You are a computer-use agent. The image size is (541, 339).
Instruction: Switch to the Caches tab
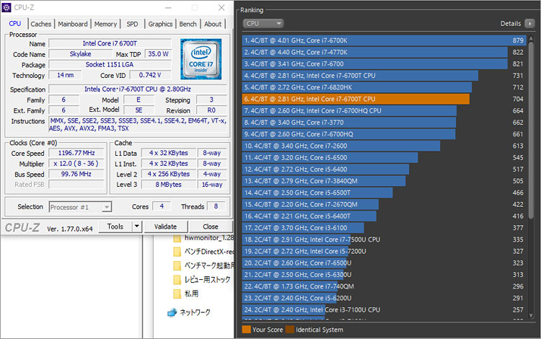pos(40,24)
